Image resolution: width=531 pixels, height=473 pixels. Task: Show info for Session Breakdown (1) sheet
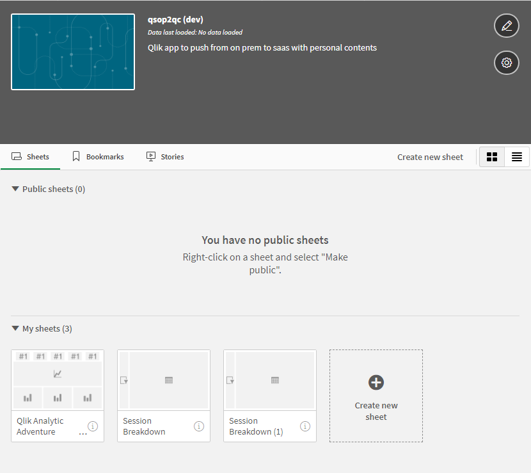tap(305, 426)
